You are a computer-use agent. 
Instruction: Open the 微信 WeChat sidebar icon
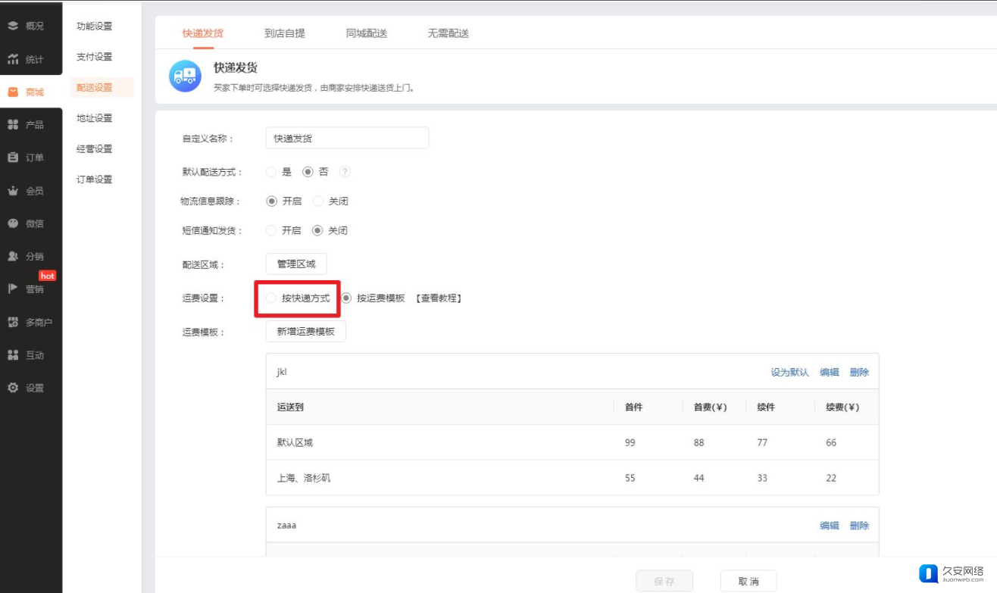pos(13,223)
